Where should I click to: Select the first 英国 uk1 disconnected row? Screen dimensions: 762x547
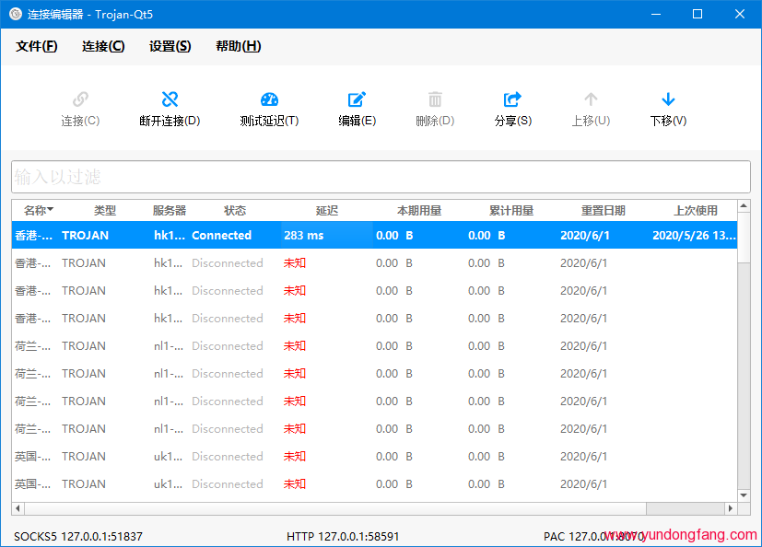pyautogui.click(x=375, y=456)
